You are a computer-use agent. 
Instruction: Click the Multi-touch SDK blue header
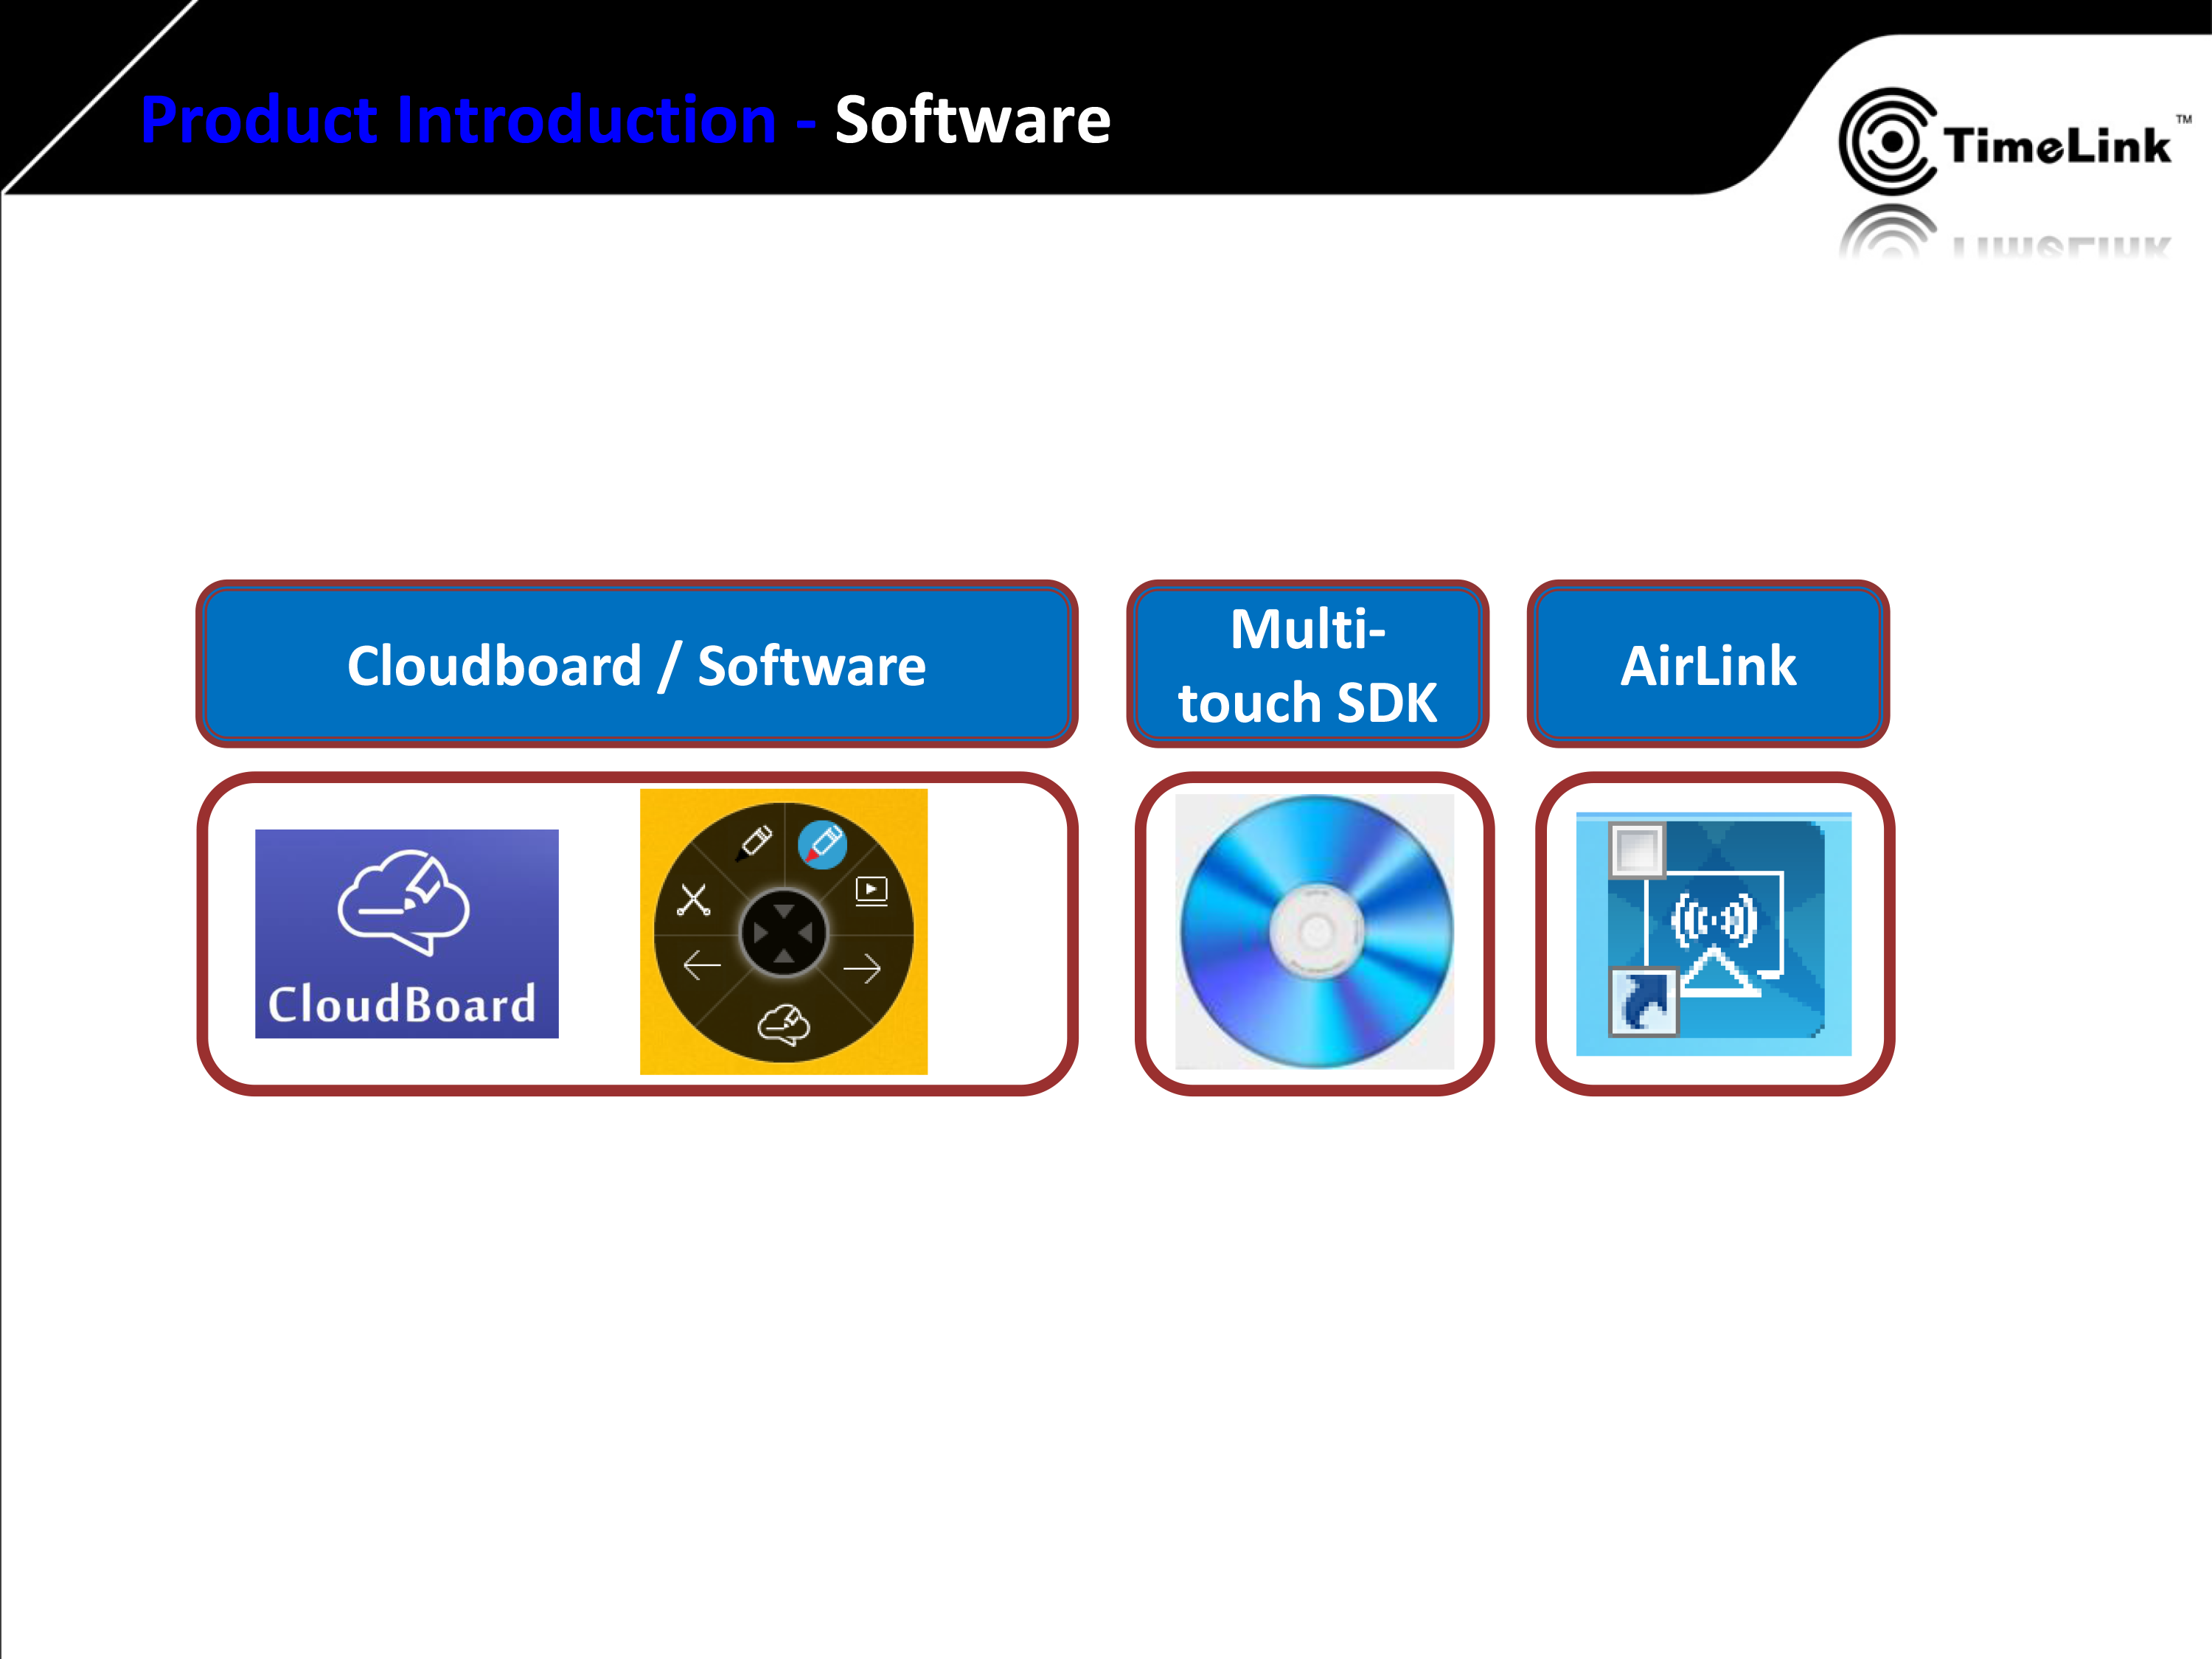coord(1307,664)
